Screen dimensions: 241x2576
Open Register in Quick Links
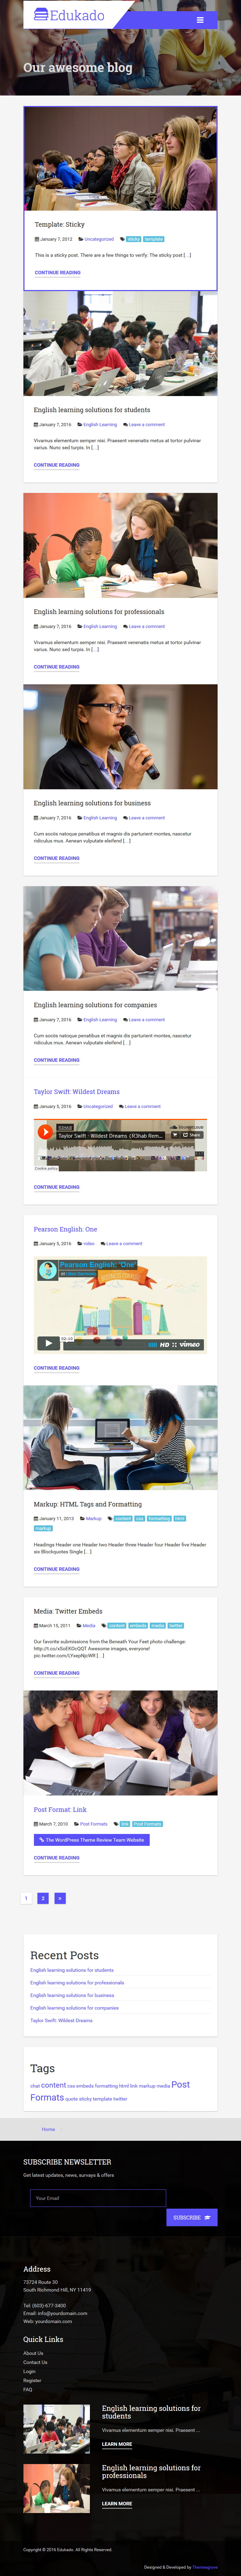pos(32,2380)
